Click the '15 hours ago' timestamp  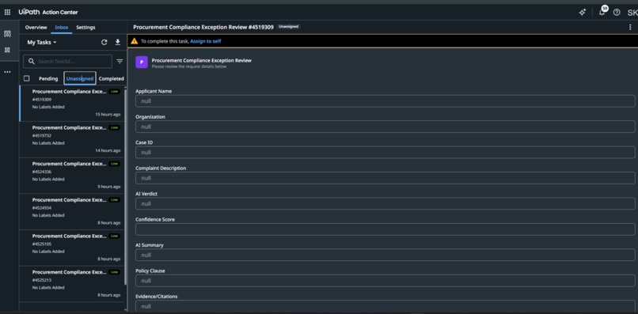coord(108,115)
